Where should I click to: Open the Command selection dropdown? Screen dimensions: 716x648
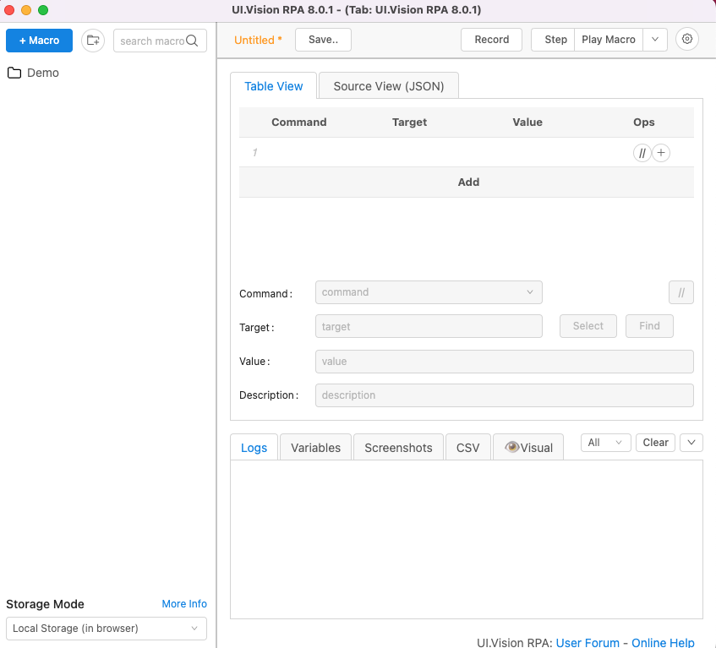[429, 292]
